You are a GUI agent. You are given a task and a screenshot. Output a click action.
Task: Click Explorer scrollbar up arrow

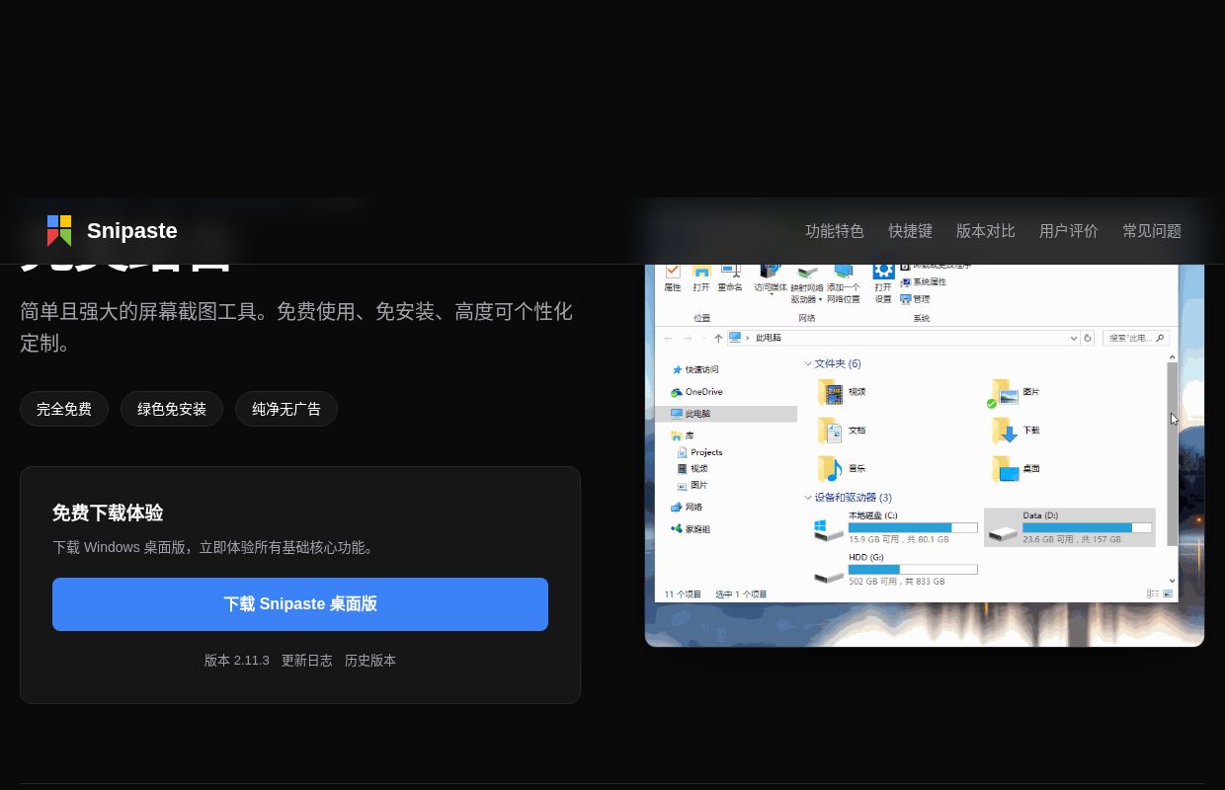click(1173, 356)
